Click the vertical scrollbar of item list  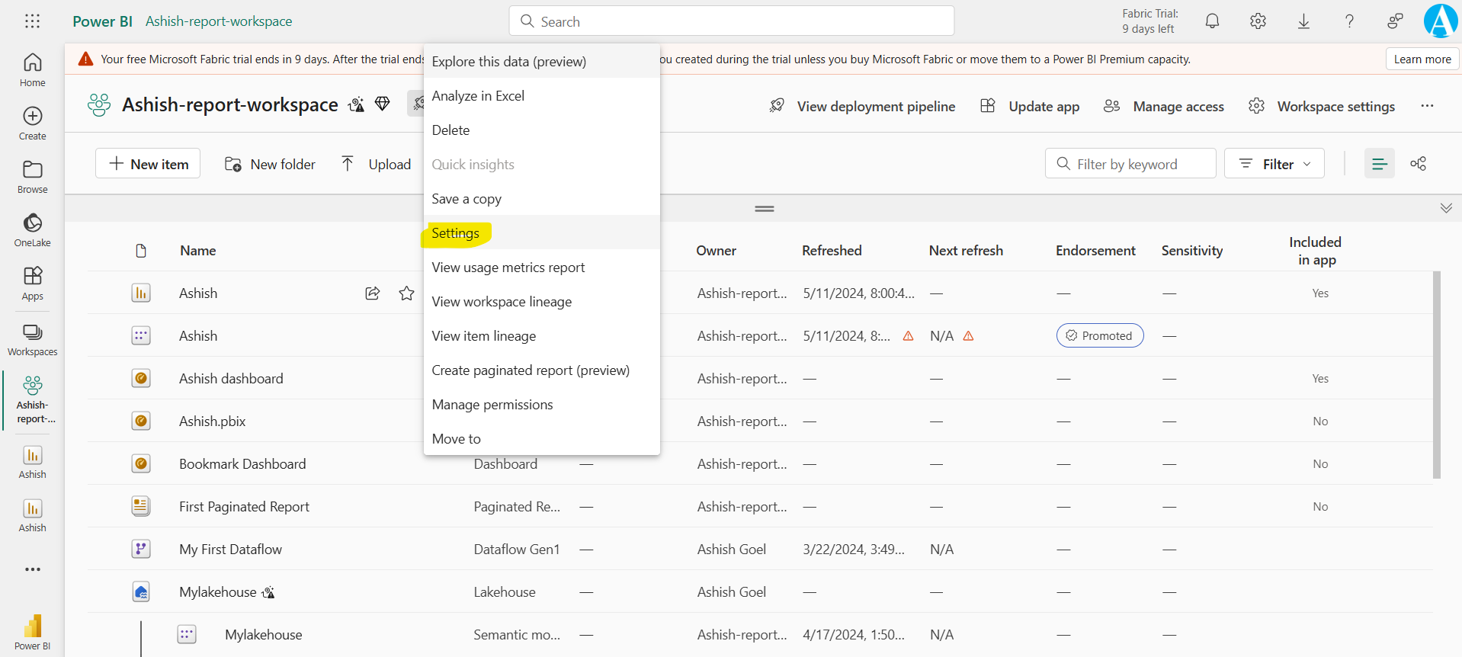[x=1437, y=373]
